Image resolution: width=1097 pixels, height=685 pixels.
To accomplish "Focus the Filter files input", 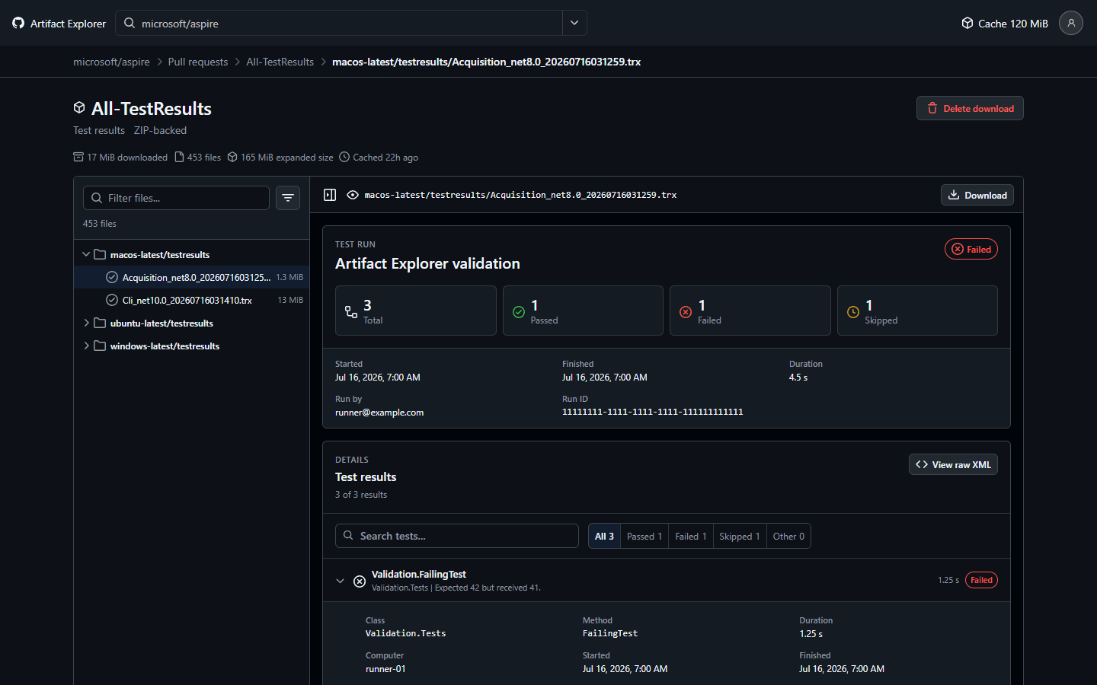I will [x=176, y=198].
